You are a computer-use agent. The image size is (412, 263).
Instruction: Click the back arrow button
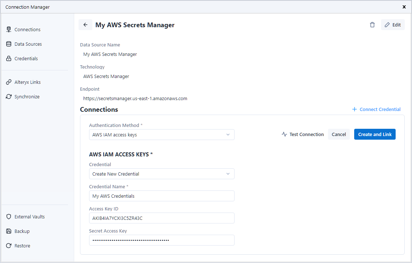click(x=85, y=25)
